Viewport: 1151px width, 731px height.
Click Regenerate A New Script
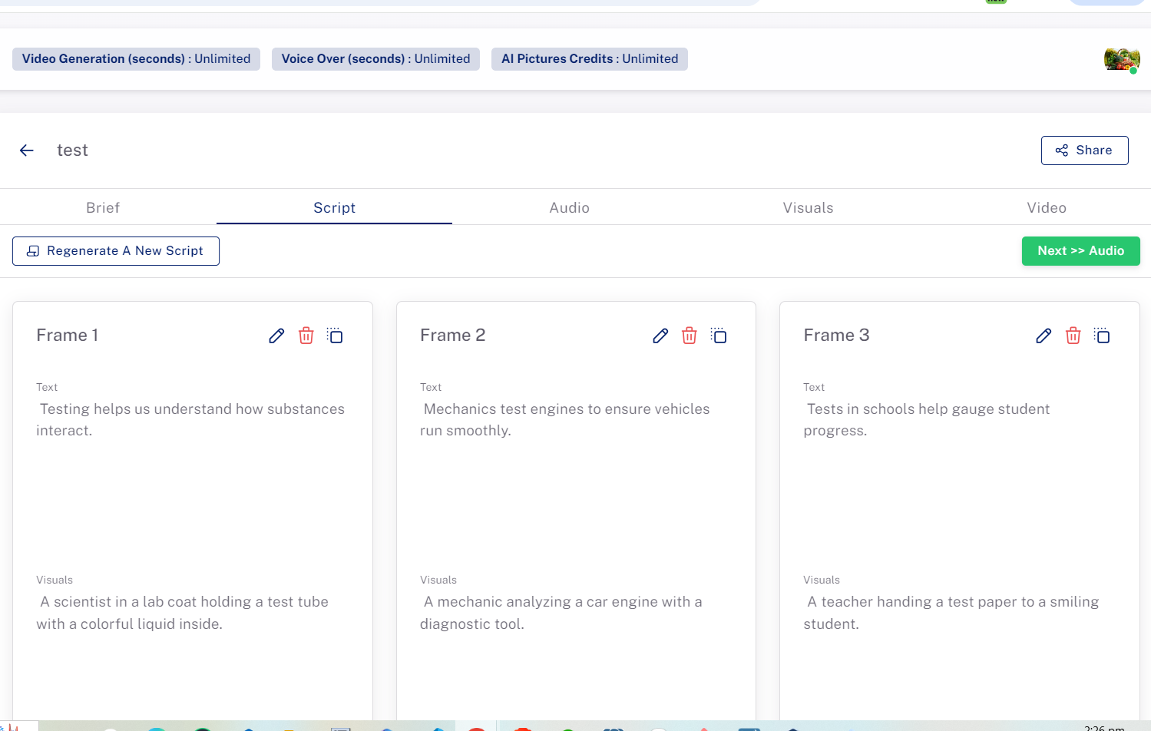[116, 250]
